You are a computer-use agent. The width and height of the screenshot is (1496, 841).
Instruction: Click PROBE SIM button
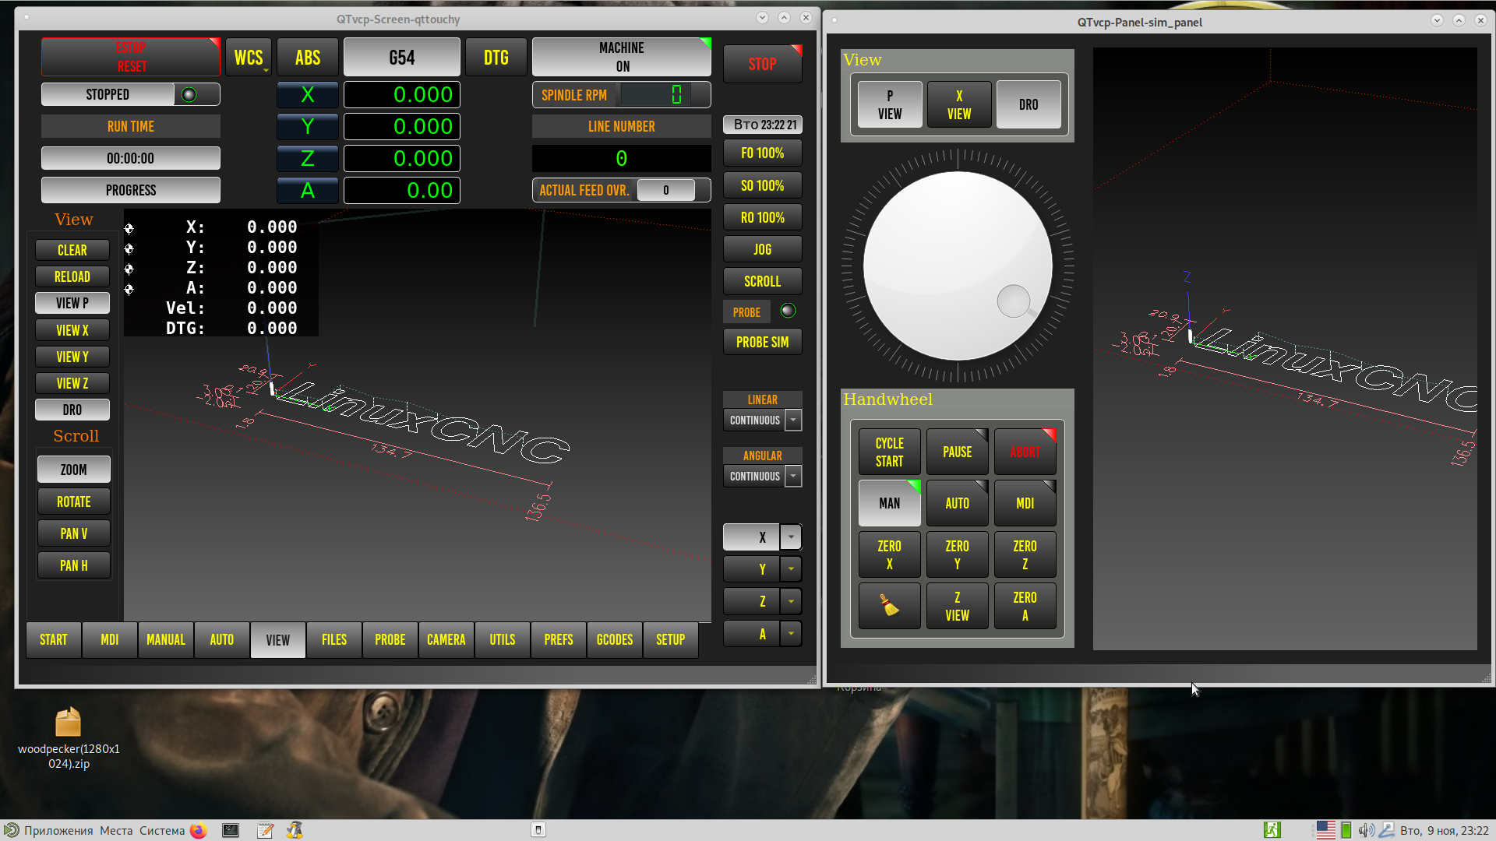pyautogui.click(x=762, y=343)
